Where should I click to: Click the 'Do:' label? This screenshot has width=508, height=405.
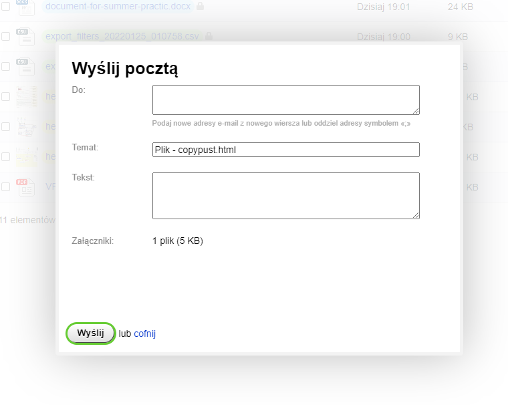tap(79, 90)
